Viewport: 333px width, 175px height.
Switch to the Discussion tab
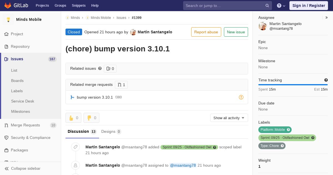coord(82,132)
